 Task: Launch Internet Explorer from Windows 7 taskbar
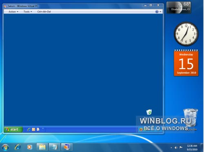18,147
